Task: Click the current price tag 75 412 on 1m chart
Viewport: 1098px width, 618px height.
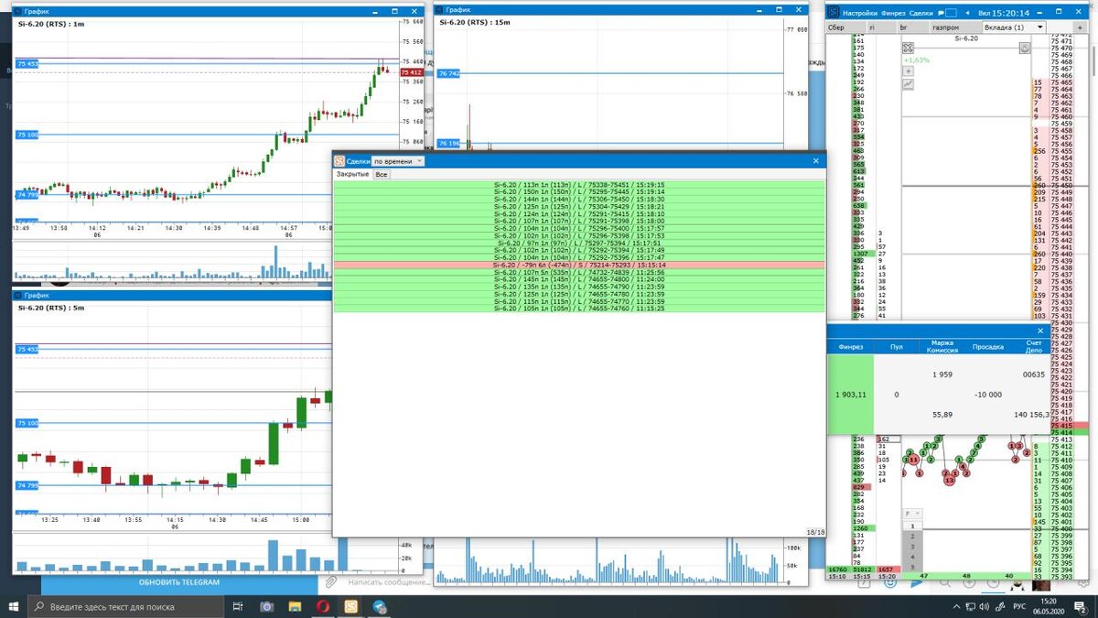Action: [412, 72]
